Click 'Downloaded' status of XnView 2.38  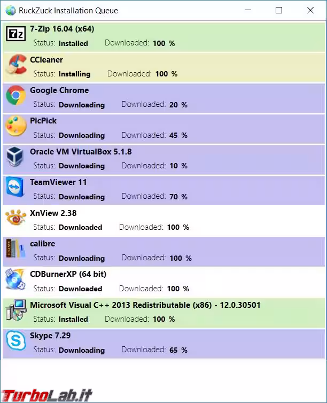click(x=80, y=228)
